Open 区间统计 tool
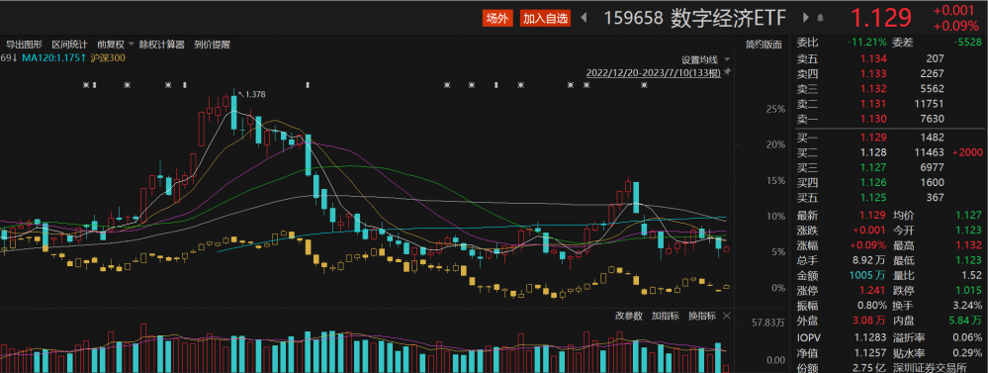 coord(69,45)
